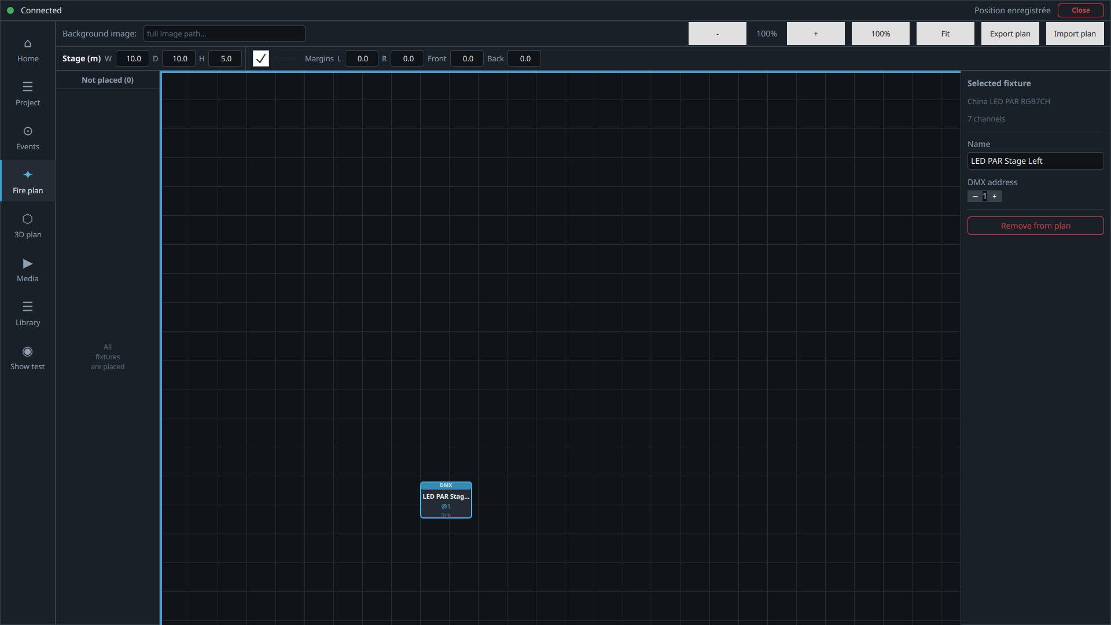
Task: Click the 7 channels text
Action: pos(986,119)
